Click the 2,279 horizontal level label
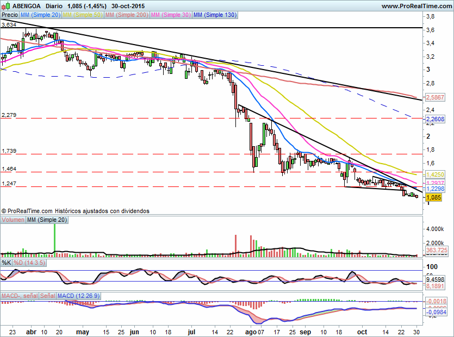Image resolution: width=454 pixels, height=337 pixels. tap(9, 115)
